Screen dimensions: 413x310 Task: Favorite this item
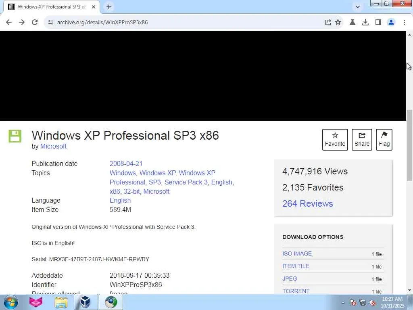[x=335, y=140]
